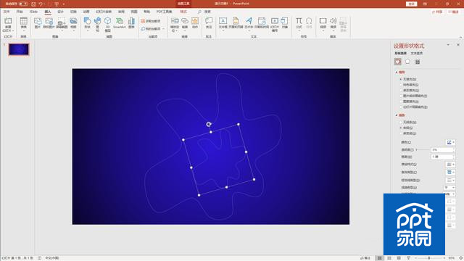This screenshot has width=464, height=261.
Task: Switch to the Design ribbon tab
Action: [60, 12]
